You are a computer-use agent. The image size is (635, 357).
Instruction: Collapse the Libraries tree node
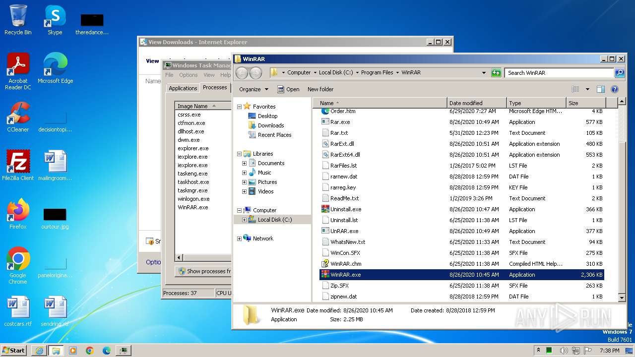239,154
